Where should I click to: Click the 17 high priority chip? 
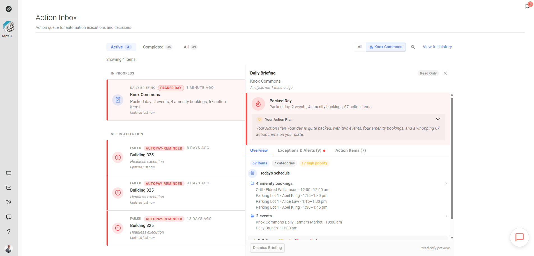pyautogui.click(x=314, y=163)
